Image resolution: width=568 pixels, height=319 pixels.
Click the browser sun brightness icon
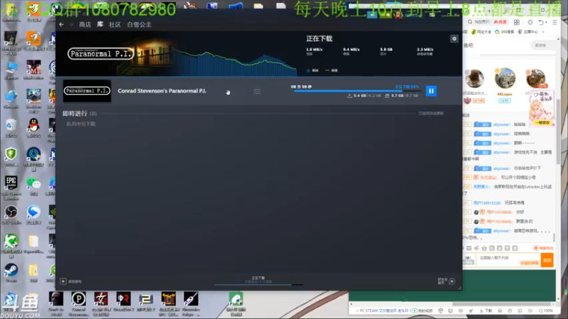(x=530, y=23)
